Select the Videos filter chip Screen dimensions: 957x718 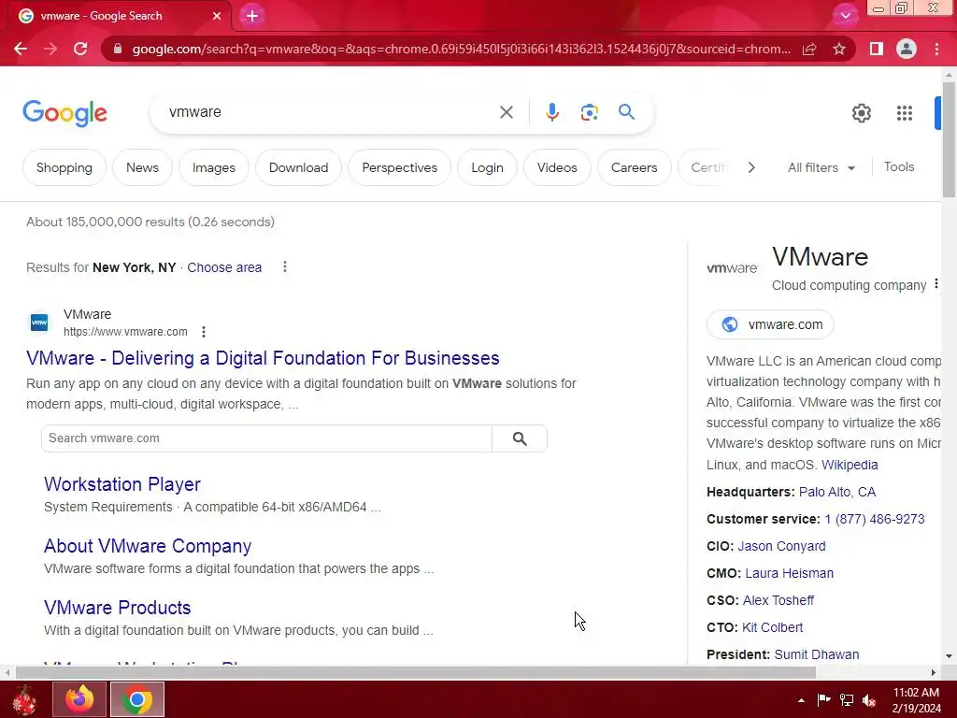pos(557,167)
